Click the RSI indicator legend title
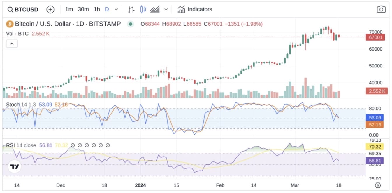 pyautogui.click(x=10, y=145)
